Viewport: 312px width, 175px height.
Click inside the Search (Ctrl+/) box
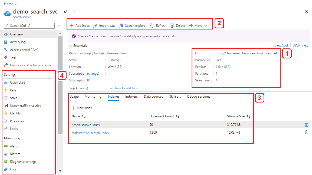[29, 26]
